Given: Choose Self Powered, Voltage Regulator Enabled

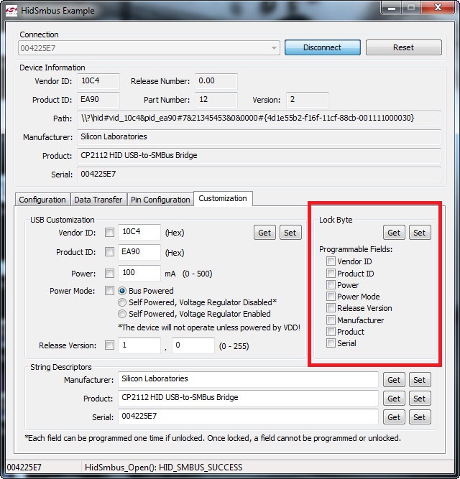Looking at the screenshot, I should pyautogui.click(x=122, y=314).
